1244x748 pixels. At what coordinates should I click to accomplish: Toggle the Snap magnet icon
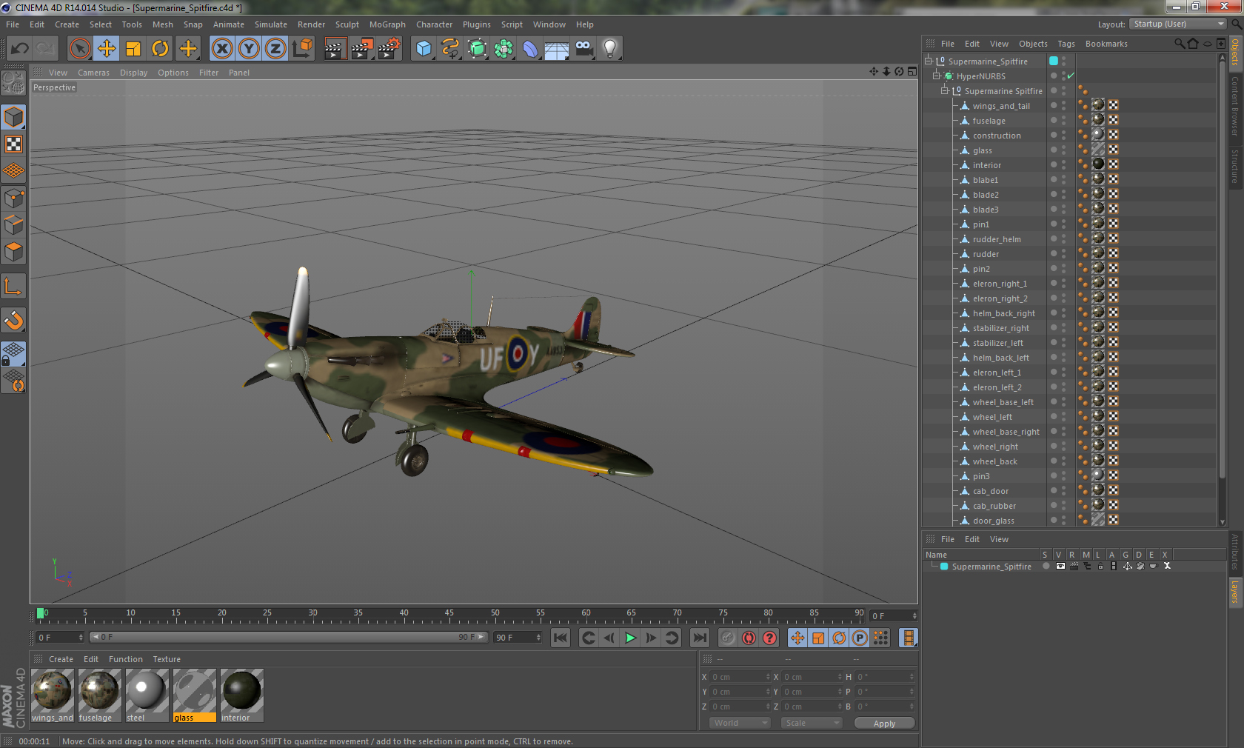click(x=13, y=320)
